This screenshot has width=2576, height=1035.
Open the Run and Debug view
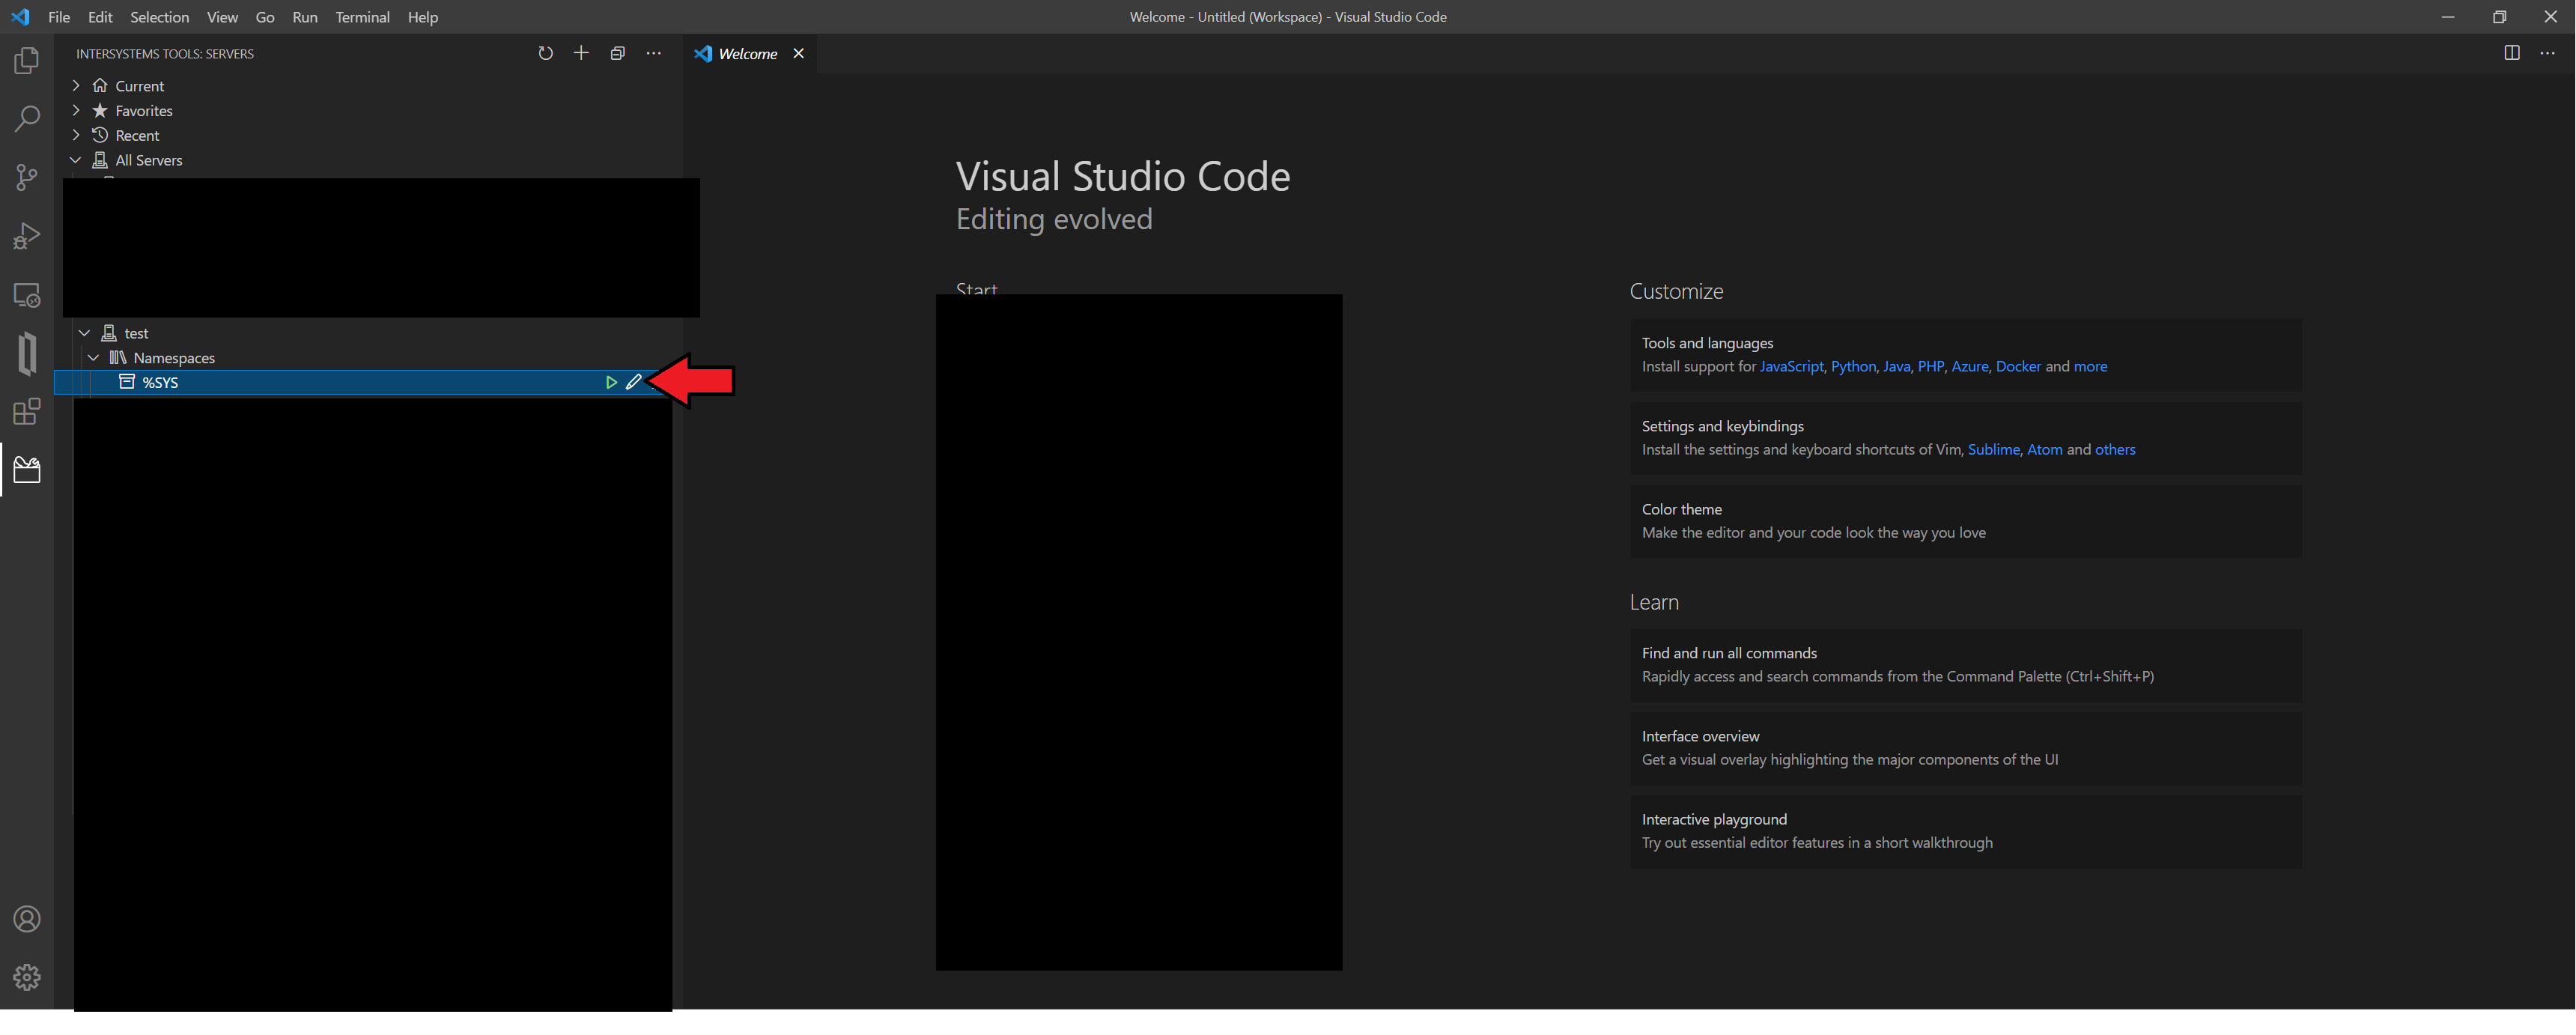(27, 237)
